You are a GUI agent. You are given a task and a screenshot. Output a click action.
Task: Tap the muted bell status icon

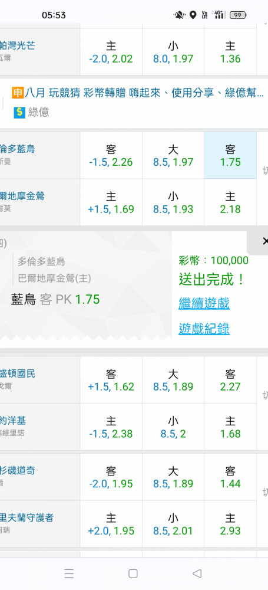pyautogui.click(x=179, y=15)
